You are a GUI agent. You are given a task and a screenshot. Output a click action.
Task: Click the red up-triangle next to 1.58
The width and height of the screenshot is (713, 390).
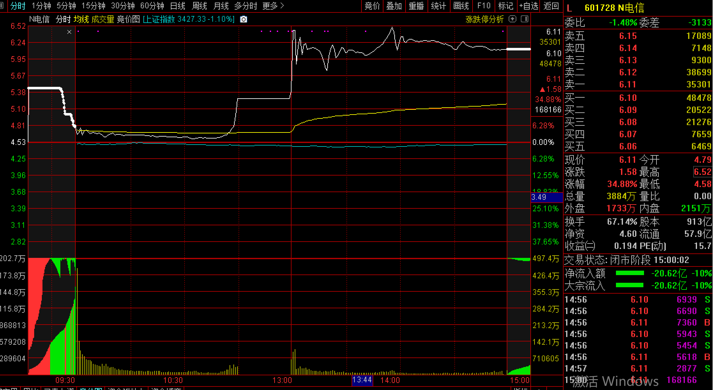[x=542, y=89]
